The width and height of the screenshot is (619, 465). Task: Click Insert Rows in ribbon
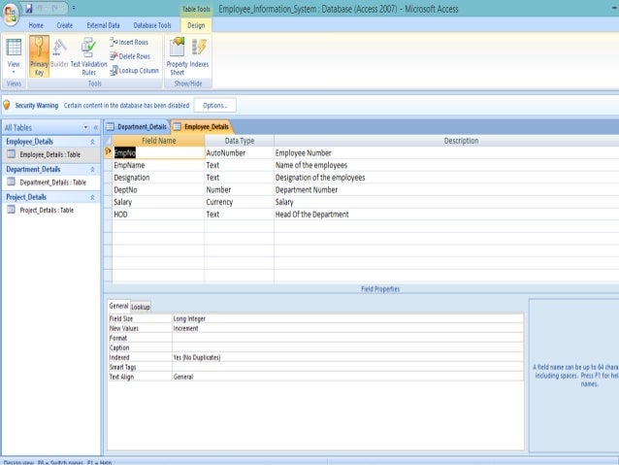[x=129, y=42]
